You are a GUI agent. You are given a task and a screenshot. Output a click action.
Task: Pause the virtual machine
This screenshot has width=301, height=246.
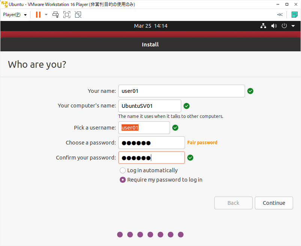coord(38,15)
